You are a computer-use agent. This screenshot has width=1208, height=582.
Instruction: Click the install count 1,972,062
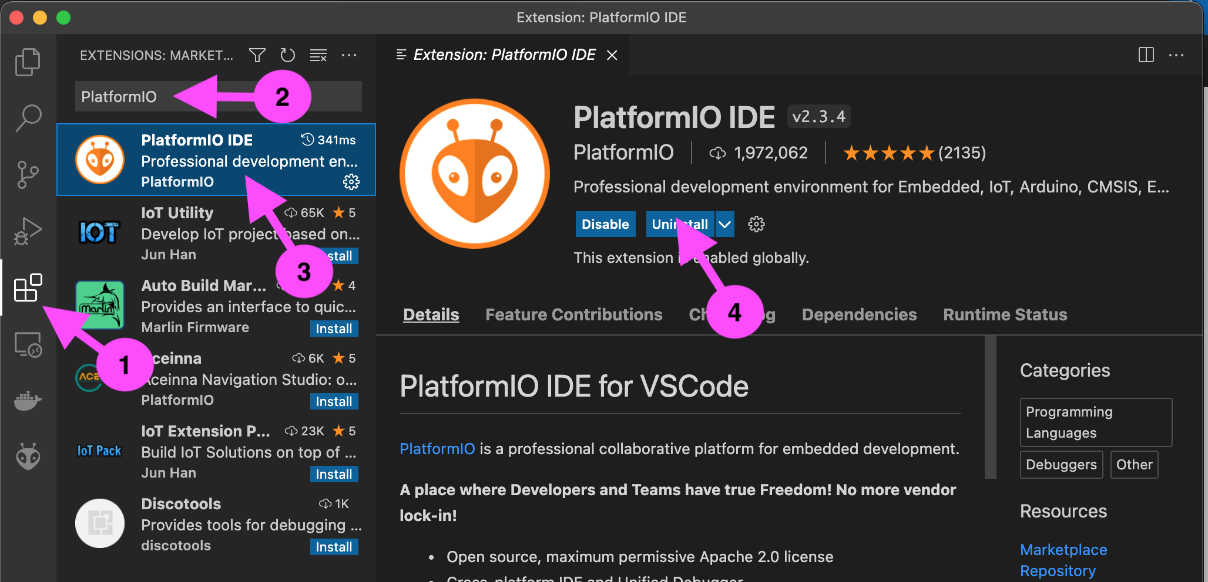[x=759, y=153]
